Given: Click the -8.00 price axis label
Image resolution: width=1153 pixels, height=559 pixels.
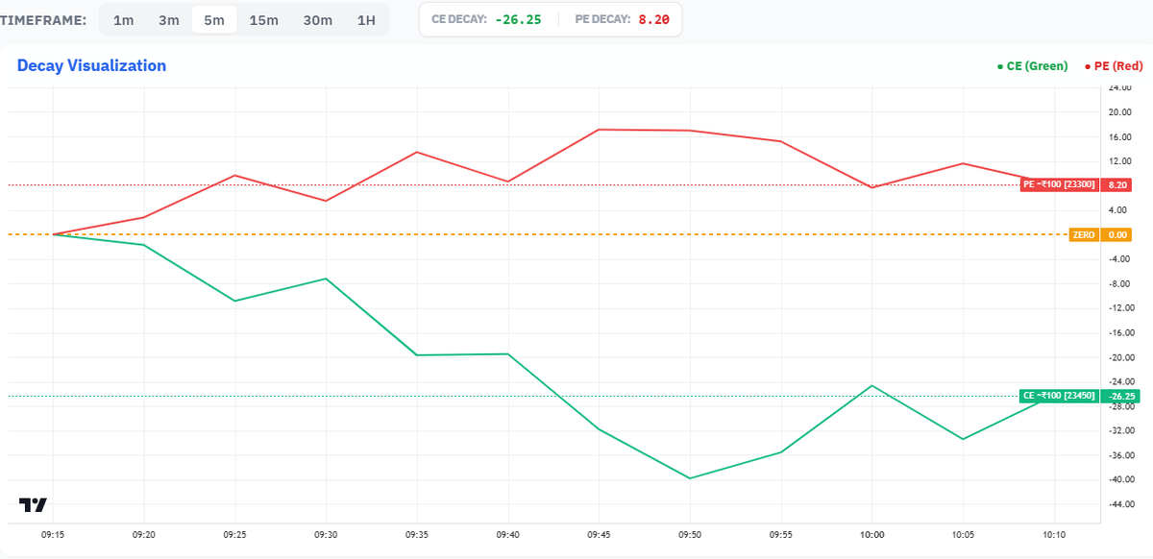Looking at the screenshot, I should click(1119, 283).
